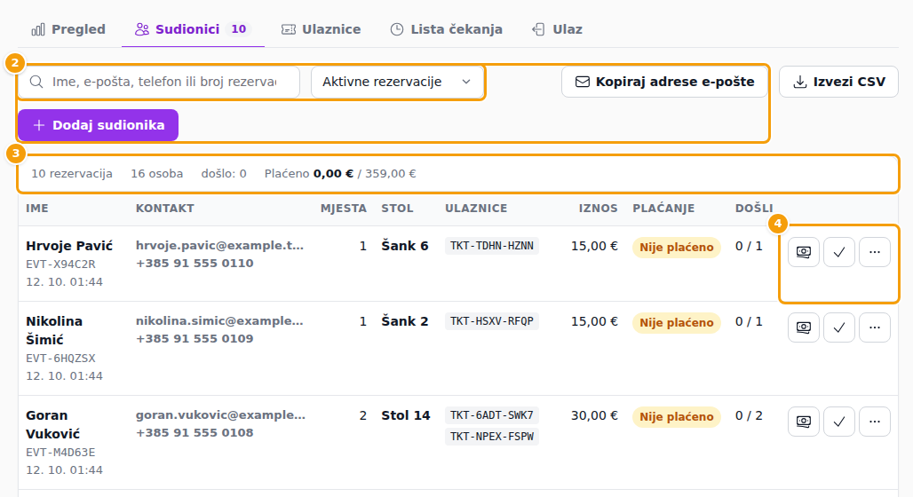Mark Nikolina Šimić payment with cash icon
The image size is (913, 497).
(804, 327)
